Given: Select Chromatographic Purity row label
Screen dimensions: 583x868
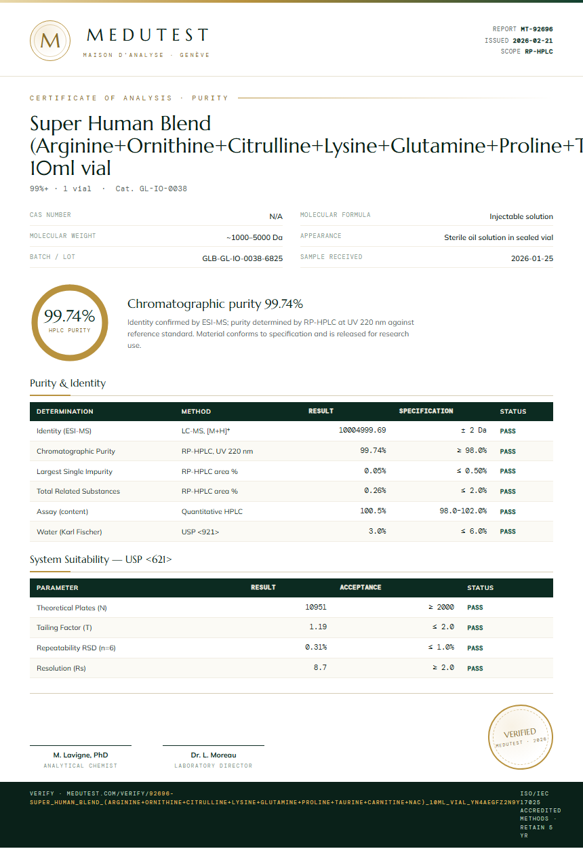Looking at the screenshot, I should (76, 452).
